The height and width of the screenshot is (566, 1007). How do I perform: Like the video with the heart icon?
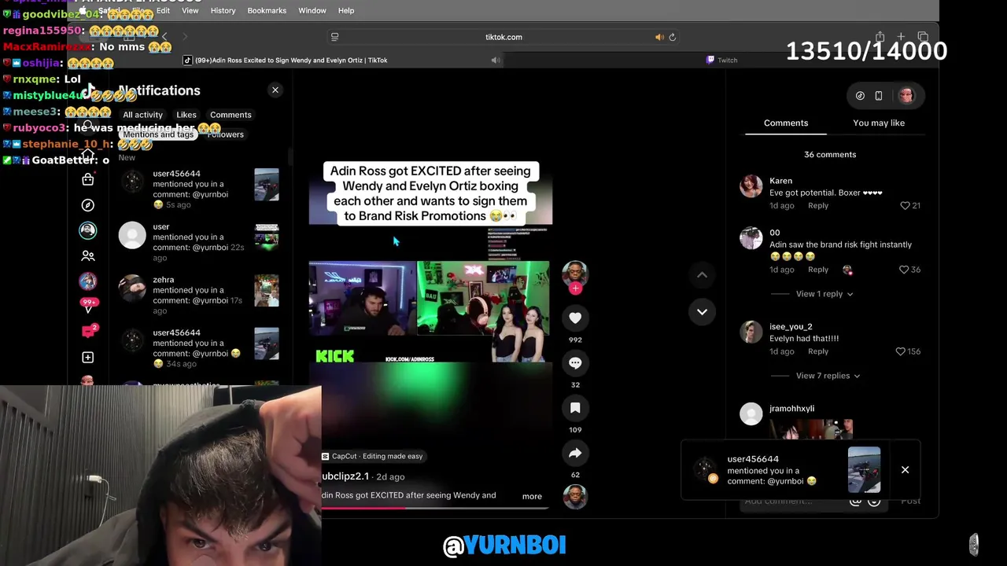[575, 318]
